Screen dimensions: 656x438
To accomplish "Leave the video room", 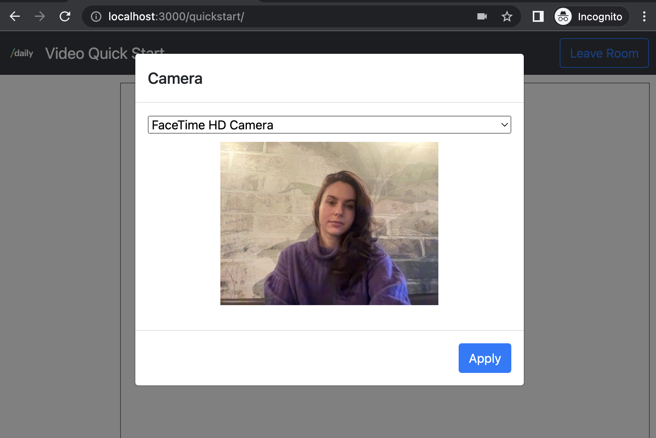I will point(604,53).
